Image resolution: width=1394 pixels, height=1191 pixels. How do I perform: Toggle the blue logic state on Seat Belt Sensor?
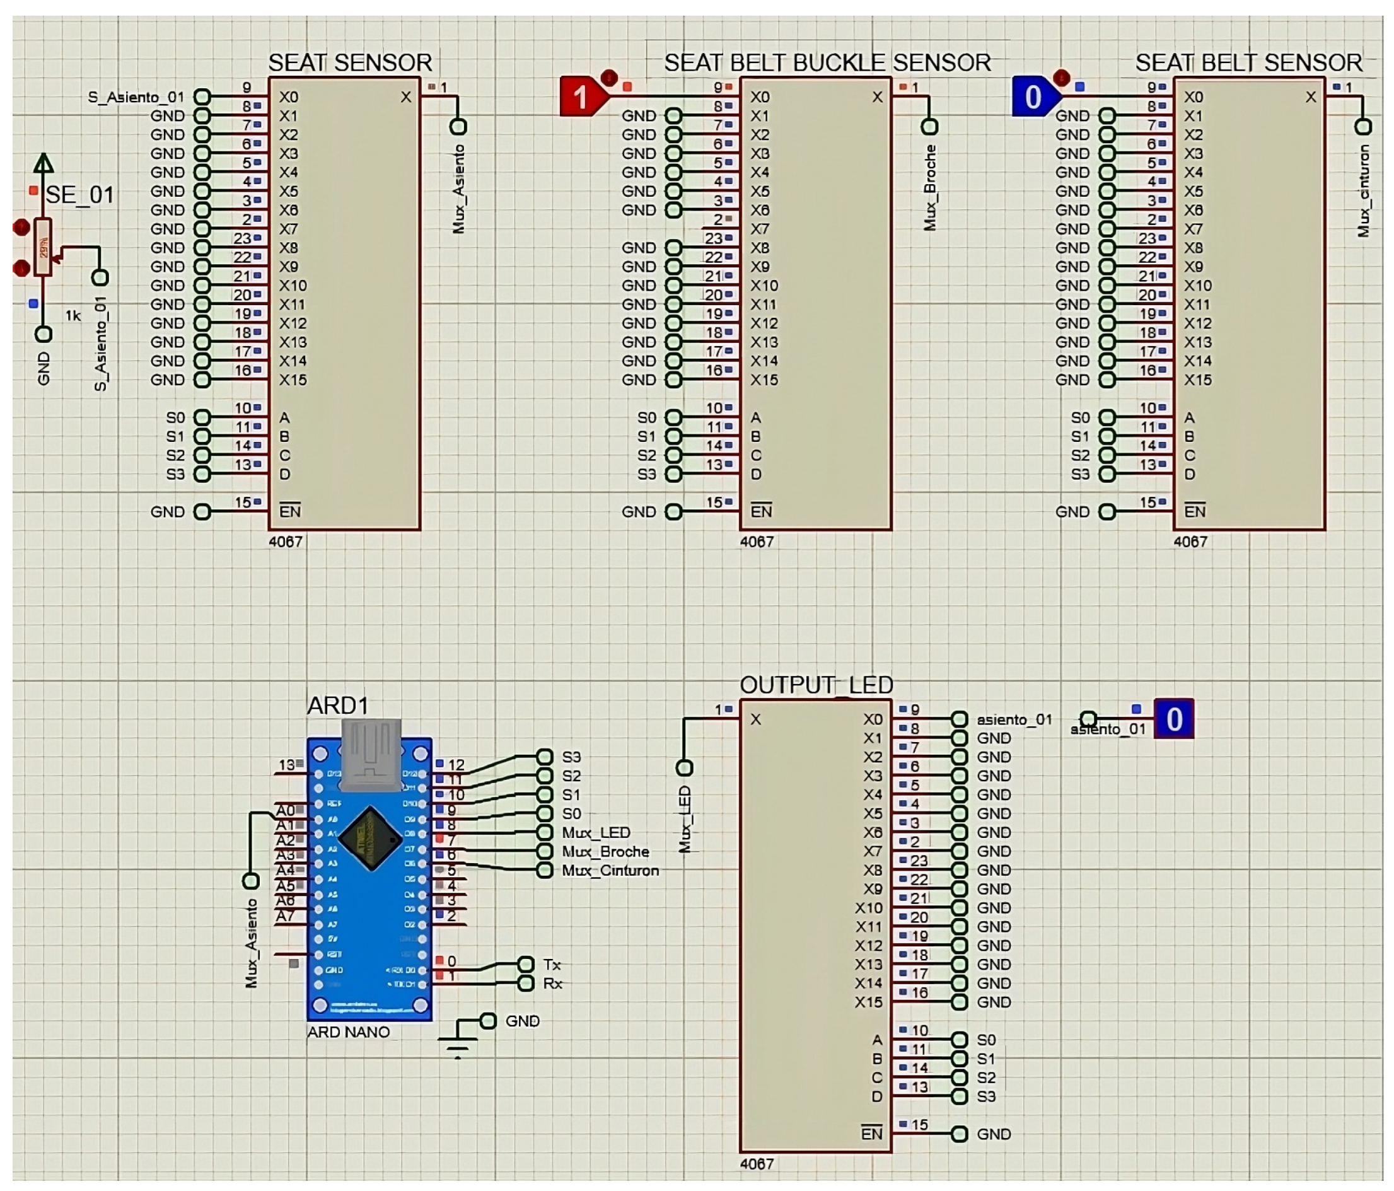point(1033,96)
